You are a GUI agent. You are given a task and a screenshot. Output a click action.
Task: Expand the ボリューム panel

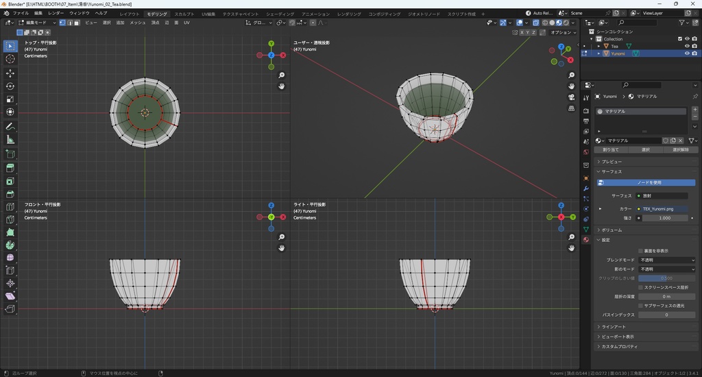tap(612, 230)
